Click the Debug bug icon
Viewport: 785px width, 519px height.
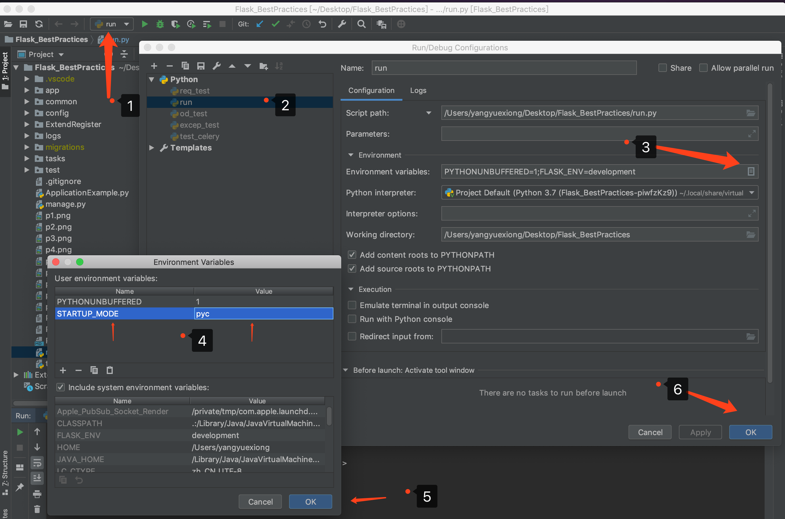click(x=160, y=24)
